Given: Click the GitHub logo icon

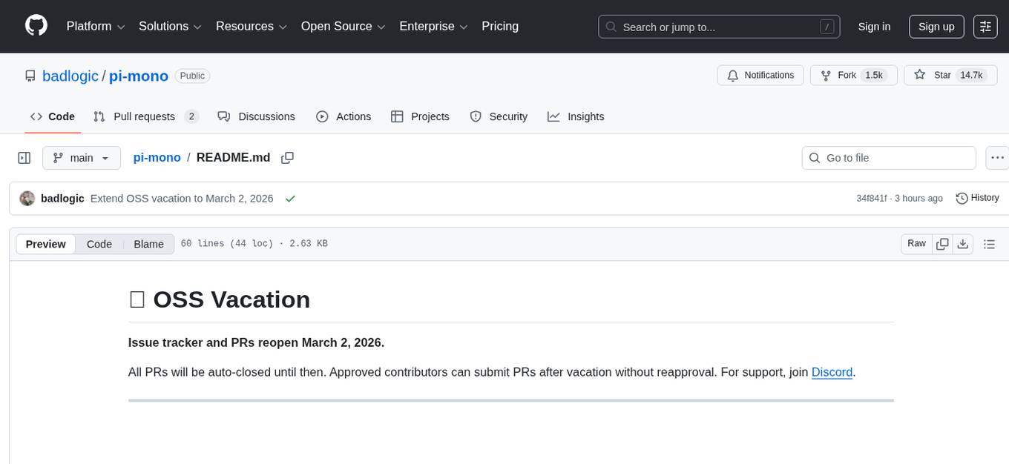Looking at the screenshot, I should point(36,26).
